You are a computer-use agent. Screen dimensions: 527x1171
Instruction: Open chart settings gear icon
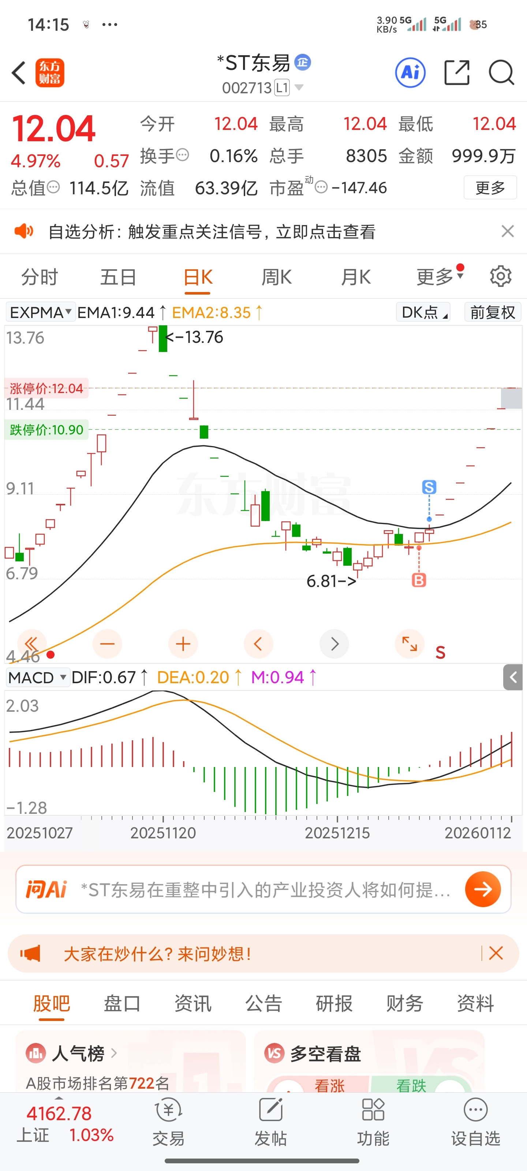[x=501, y=276]
